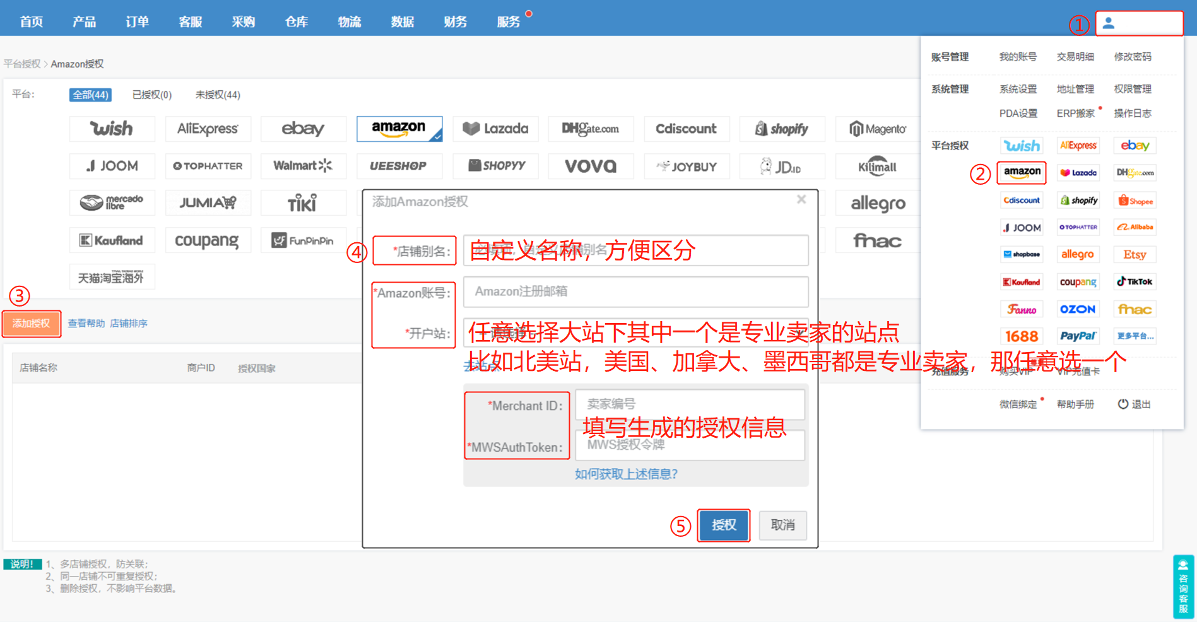Image resolution: width=1197 pixels, height=622 pixels.
Task: Filter by 已授权(0) authorized platforms
Action: point(151,95)
